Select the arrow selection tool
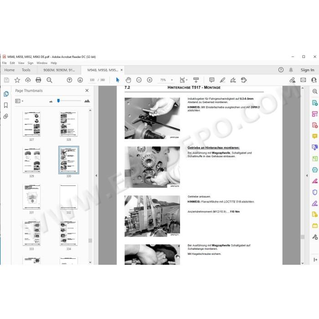The image size is (319, 319). click(x=118, y=80)
